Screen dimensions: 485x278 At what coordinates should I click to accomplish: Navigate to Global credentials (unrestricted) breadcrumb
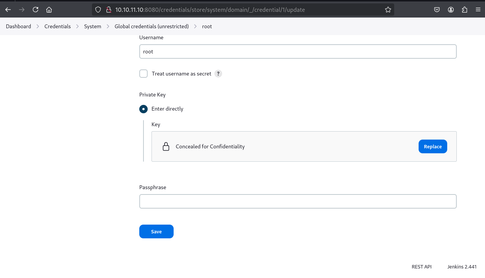tap(151, 26)
